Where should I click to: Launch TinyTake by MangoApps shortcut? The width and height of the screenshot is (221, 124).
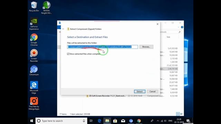coord(34,103)
